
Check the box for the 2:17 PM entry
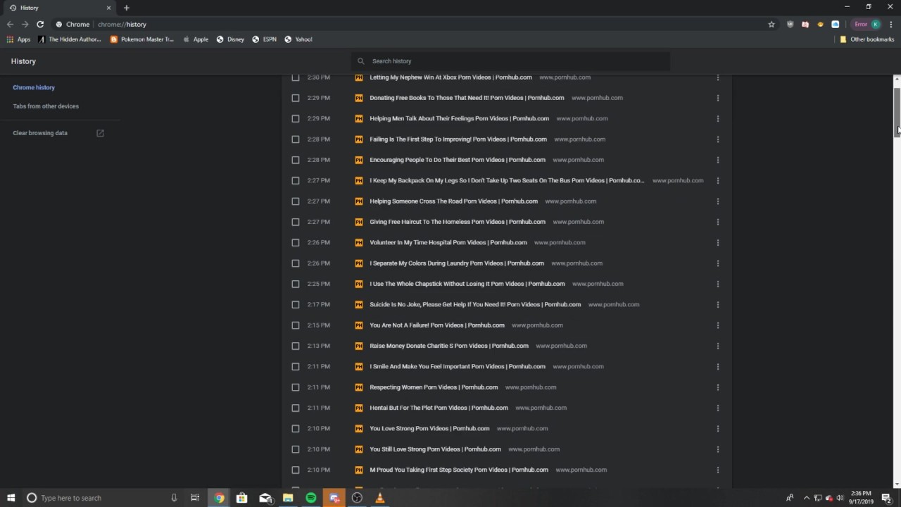point(296,304)
